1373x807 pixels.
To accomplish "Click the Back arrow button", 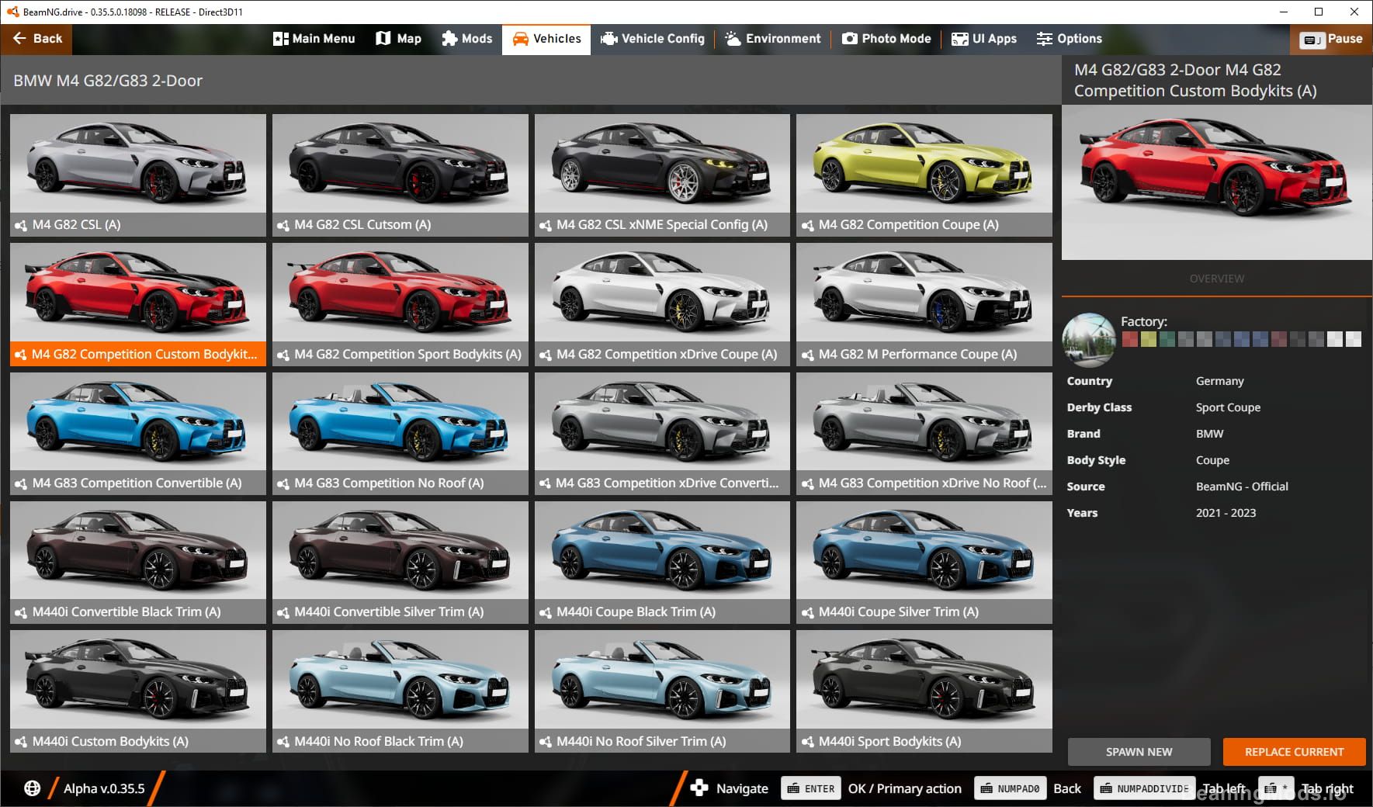I will (36, 39).
